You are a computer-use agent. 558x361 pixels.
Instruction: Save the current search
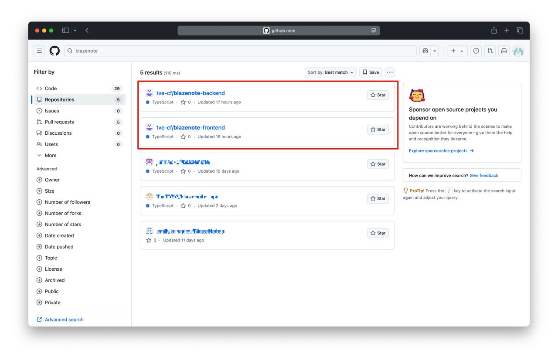point(371,72)
